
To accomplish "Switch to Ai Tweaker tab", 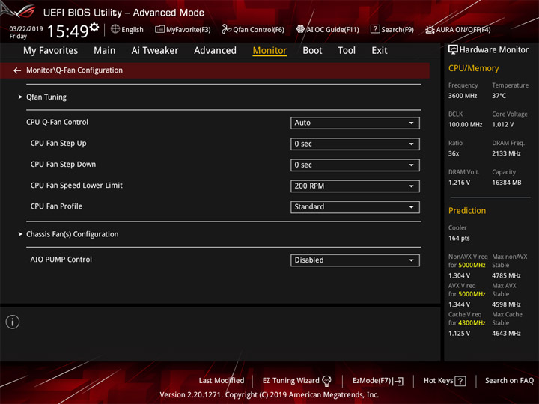I will [x=155, y=51].
